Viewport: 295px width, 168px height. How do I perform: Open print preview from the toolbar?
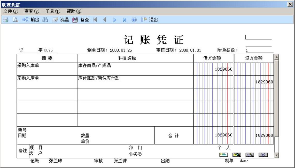coord(15,20)
